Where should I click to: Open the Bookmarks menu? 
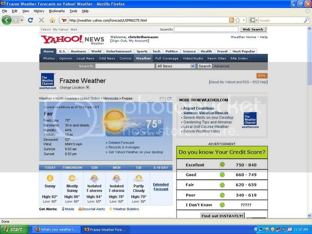57,11
